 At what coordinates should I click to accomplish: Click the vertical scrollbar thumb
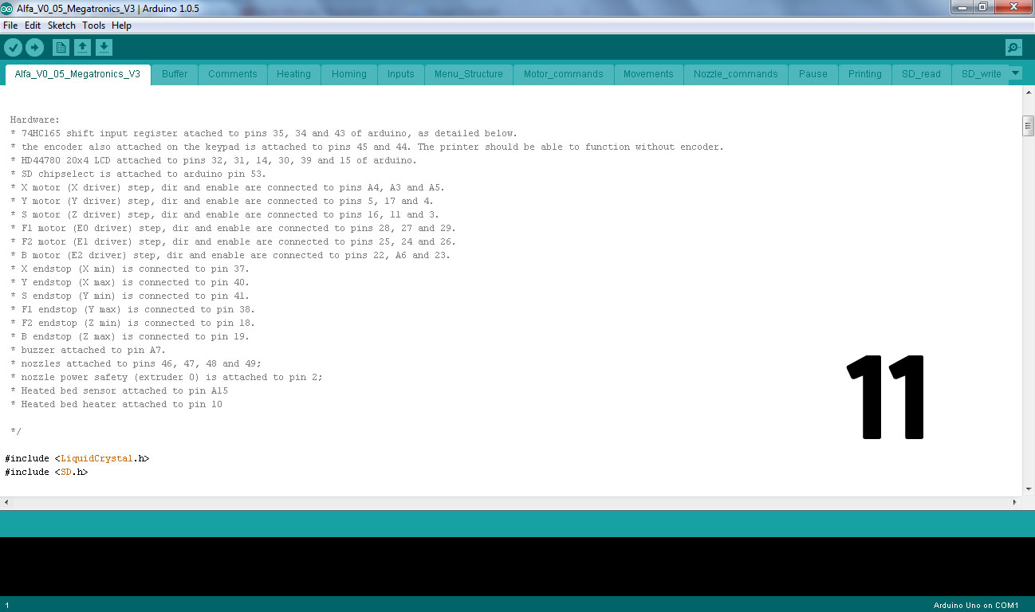click(1029, 126)
